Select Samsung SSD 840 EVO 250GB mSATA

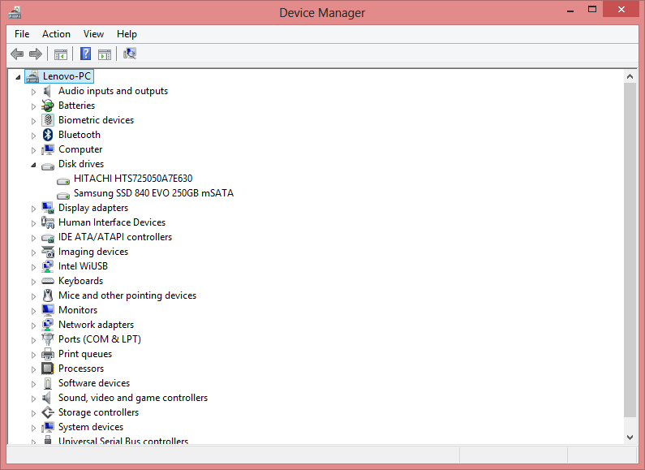(153, 193)
